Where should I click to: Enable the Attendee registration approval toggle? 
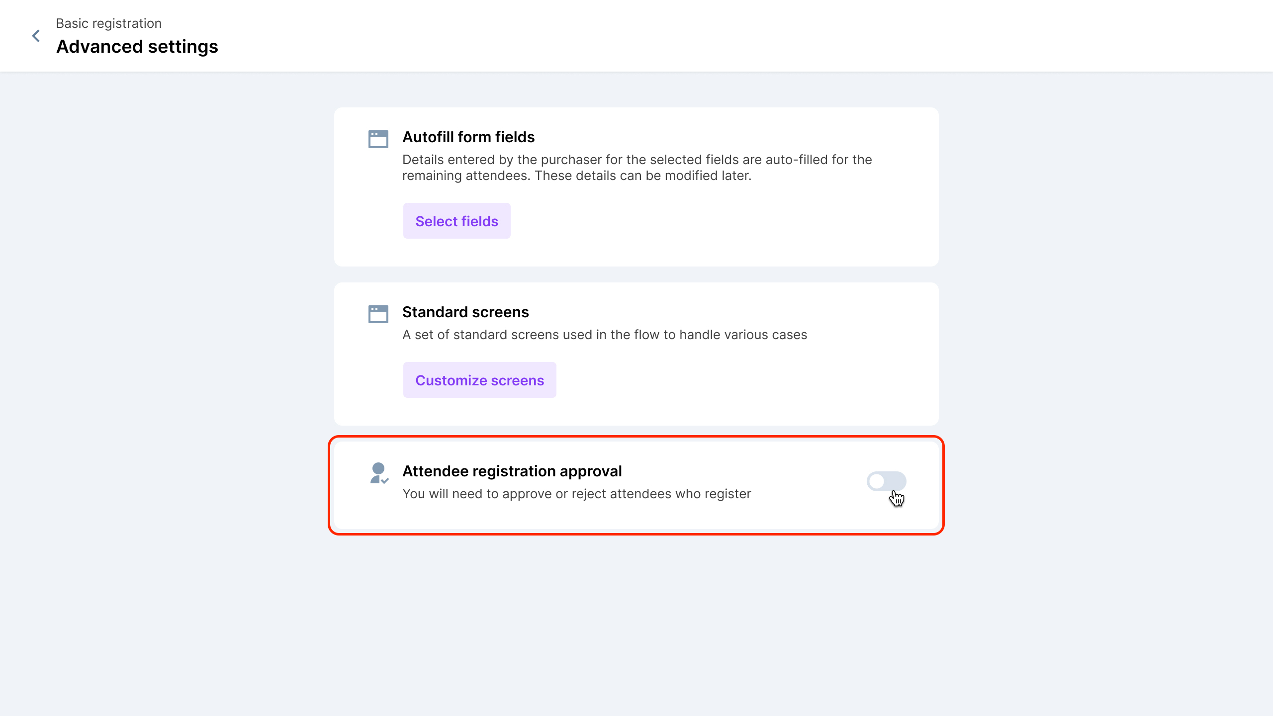point(886,481)
